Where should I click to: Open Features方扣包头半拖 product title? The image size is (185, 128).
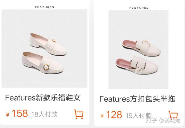(x=137, y=99)
